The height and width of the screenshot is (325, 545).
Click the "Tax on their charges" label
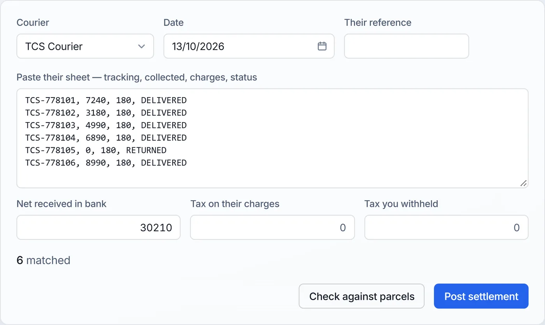235,204
